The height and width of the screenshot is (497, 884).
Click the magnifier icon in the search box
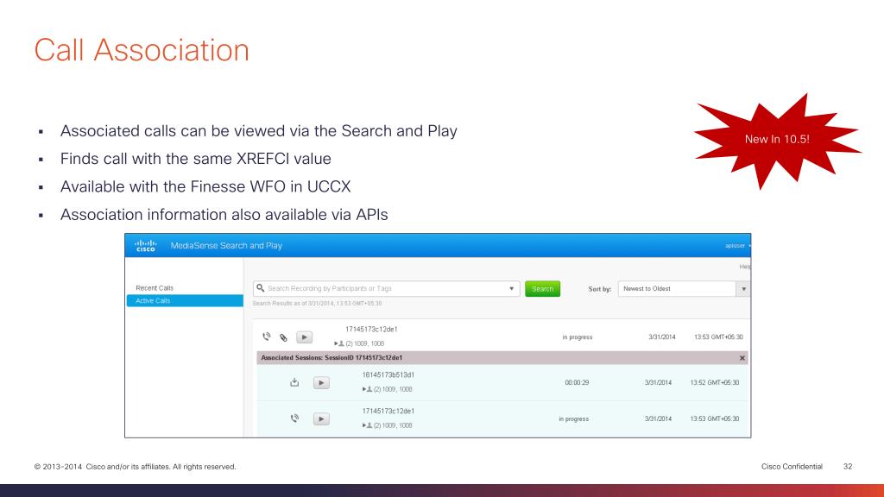click(x=260, y=288)
